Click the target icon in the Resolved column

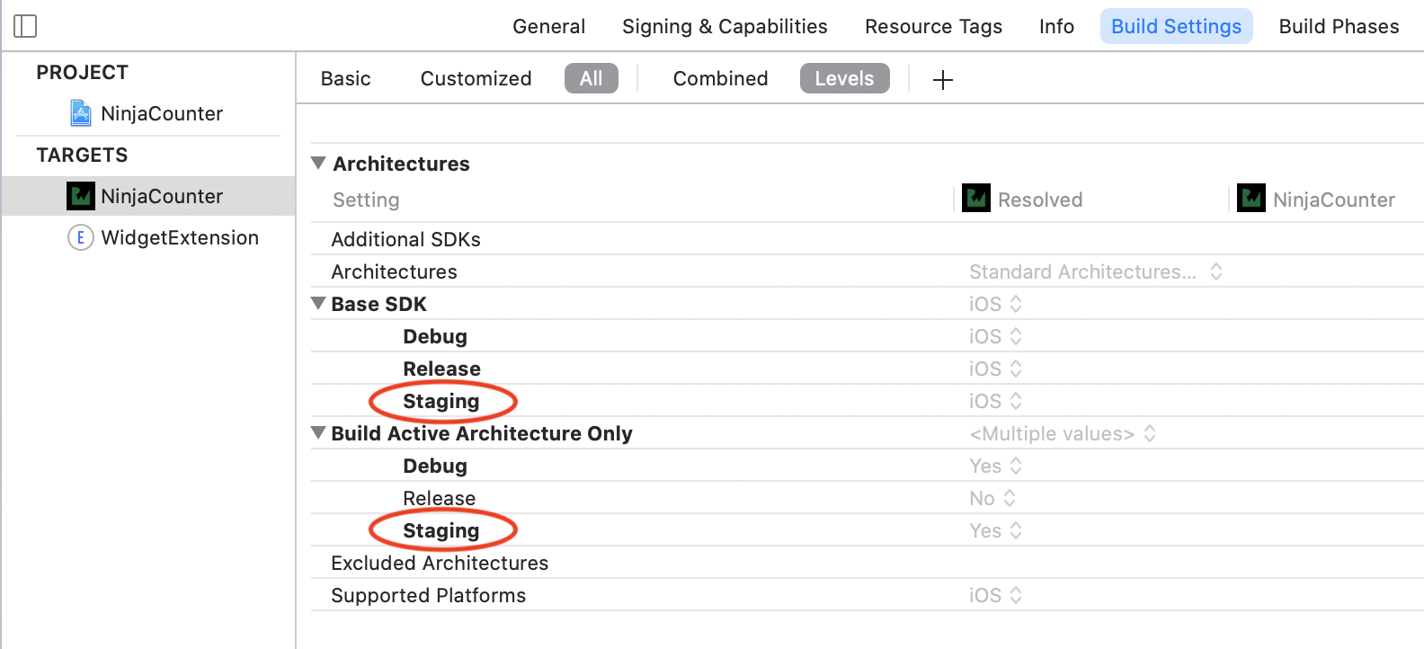pyautogui.click(x=976, y=198)
